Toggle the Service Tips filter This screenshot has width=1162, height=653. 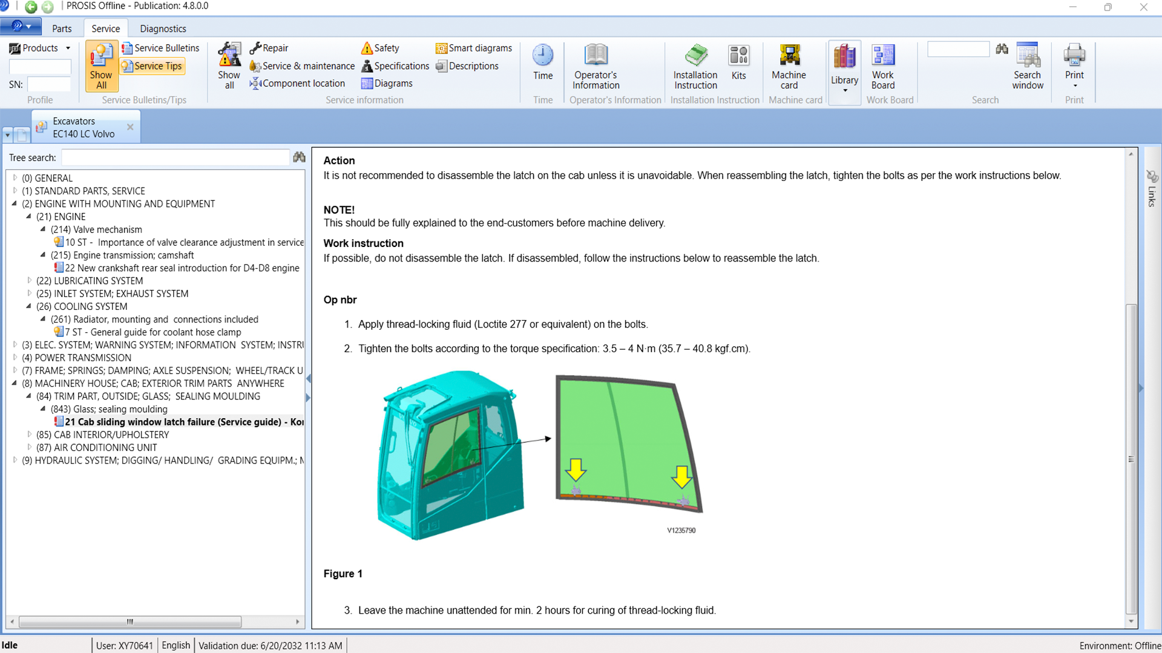pos(153,66)
